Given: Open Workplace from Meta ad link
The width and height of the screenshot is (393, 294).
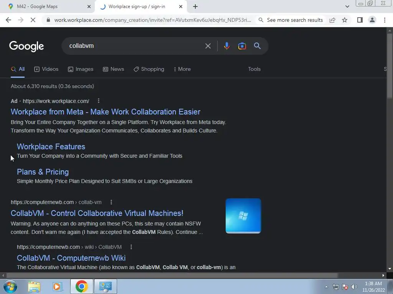Looking at the screenshot, I should (106, 112).
